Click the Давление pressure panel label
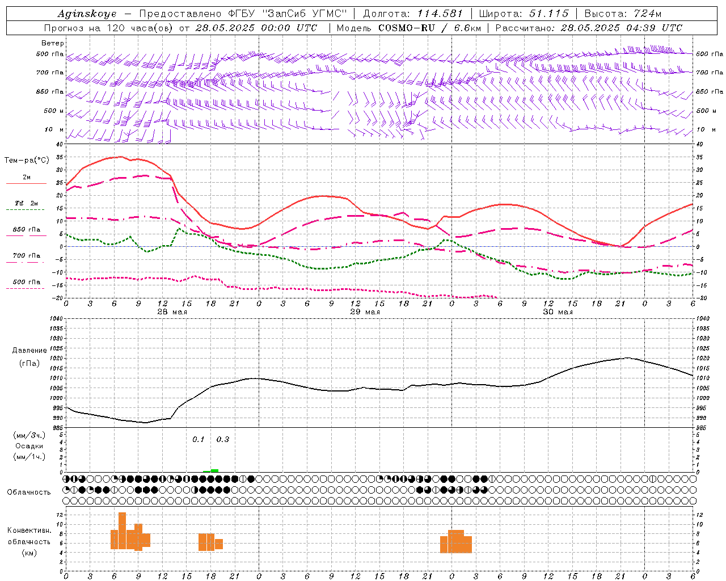Viewport: 726px width, 581px height. [29, 351]
